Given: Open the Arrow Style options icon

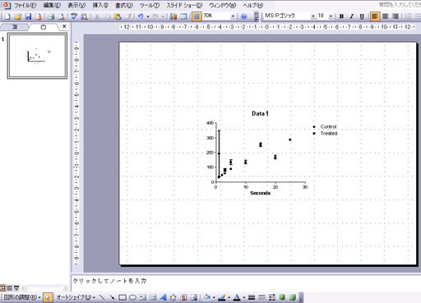Looking at the screenshot, I should [x=272, y=297].
